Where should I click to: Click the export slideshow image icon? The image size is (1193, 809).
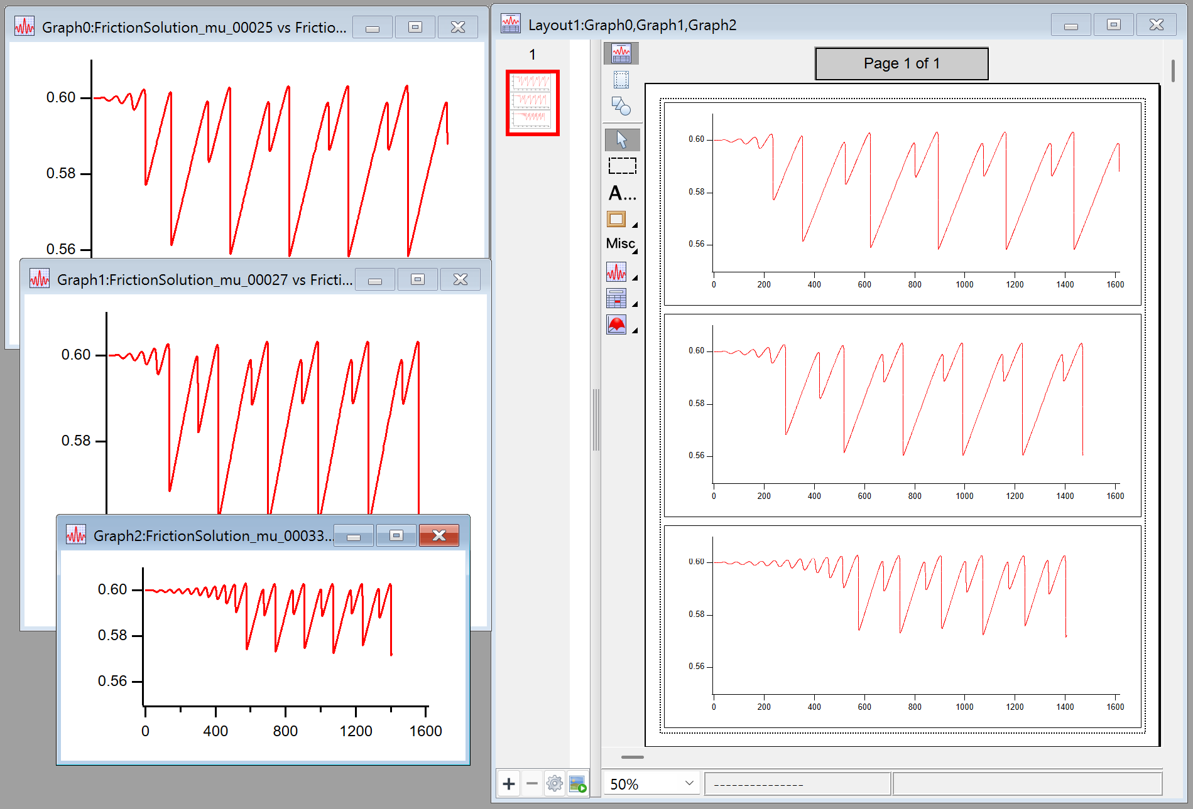[x=577, y=783]
